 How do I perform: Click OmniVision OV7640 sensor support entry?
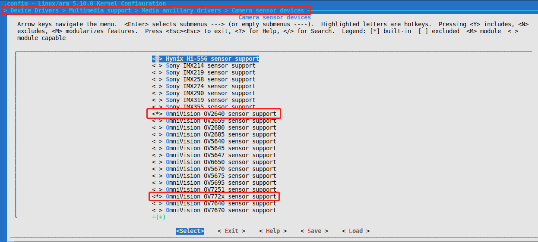(x=214, y=203)
